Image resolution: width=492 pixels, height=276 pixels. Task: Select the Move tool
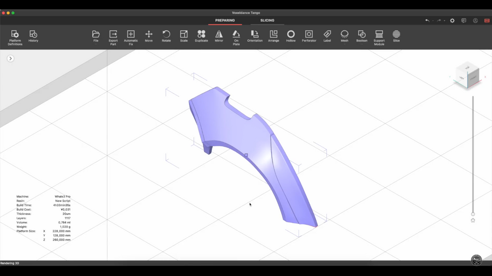click(149, 36)
